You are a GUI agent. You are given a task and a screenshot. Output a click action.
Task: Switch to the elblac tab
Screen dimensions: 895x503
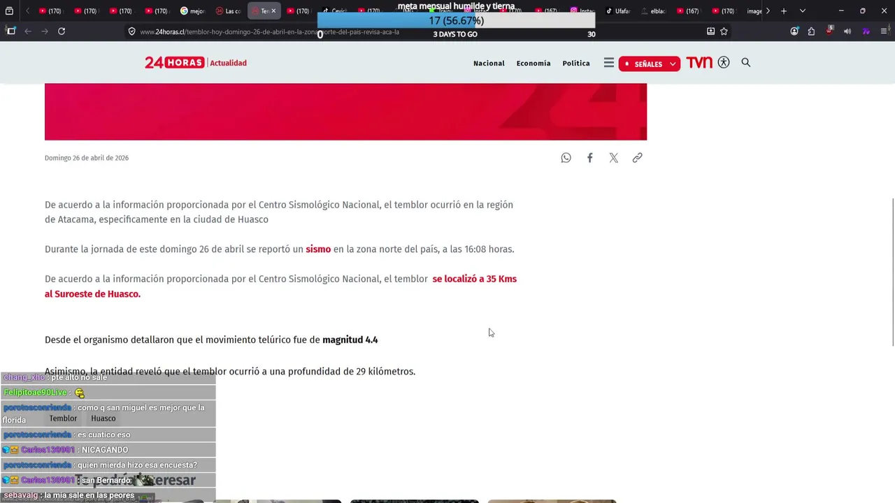(654, 11)
